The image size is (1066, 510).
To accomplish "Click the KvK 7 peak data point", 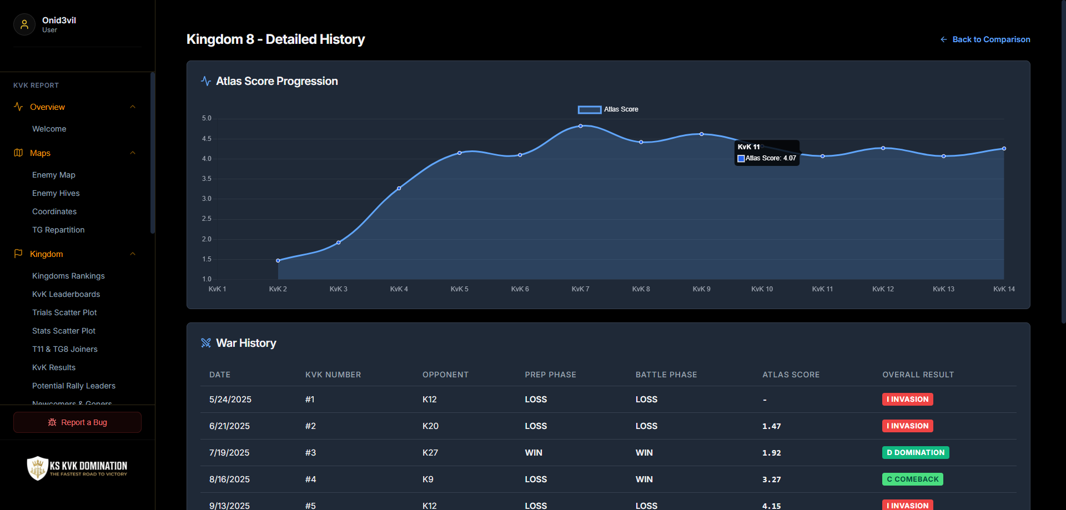I will click(x=581, y=126).
